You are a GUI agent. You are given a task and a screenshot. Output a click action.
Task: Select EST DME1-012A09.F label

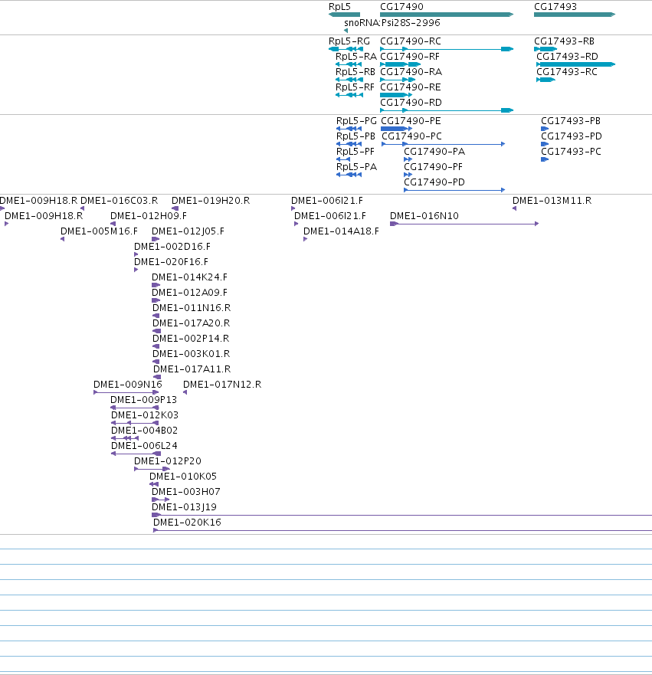pyautogui.click(x=189, y=293)
